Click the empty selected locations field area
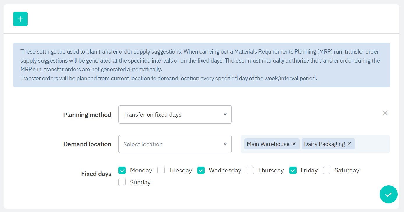Screen dimensions: 404x212 pyautogui.click(x=373, y=144)
